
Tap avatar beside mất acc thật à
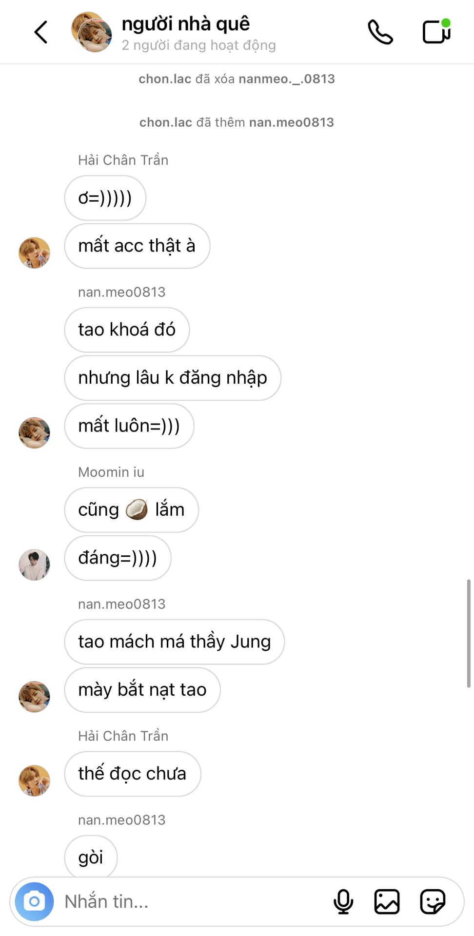pos(34,253)
